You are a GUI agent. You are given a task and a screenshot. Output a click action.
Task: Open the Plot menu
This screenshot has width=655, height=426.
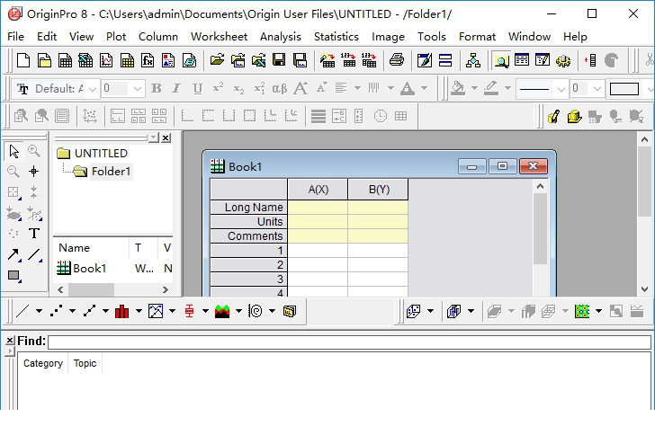(116, 37)
